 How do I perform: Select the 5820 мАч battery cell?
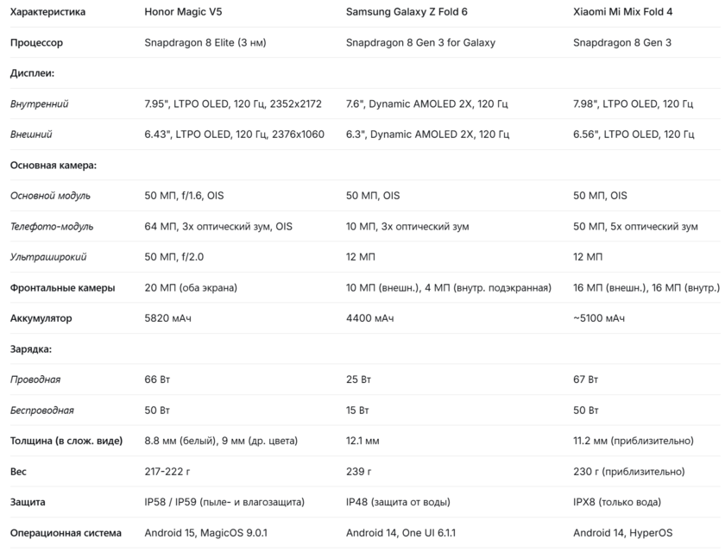pos(167,318)
